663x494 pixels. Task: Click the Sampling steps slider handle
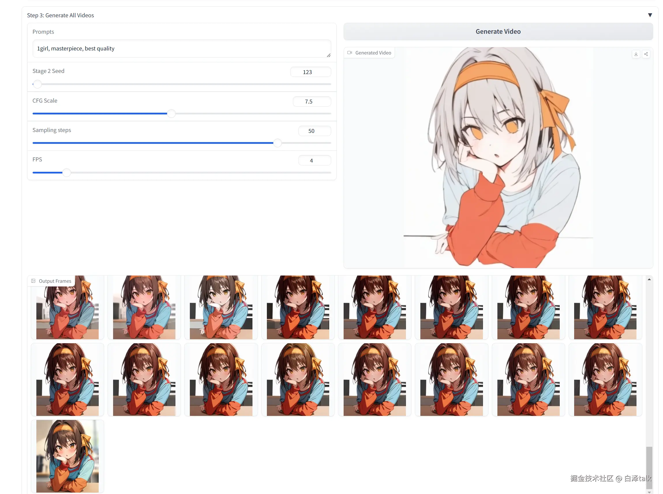point(278,143)
